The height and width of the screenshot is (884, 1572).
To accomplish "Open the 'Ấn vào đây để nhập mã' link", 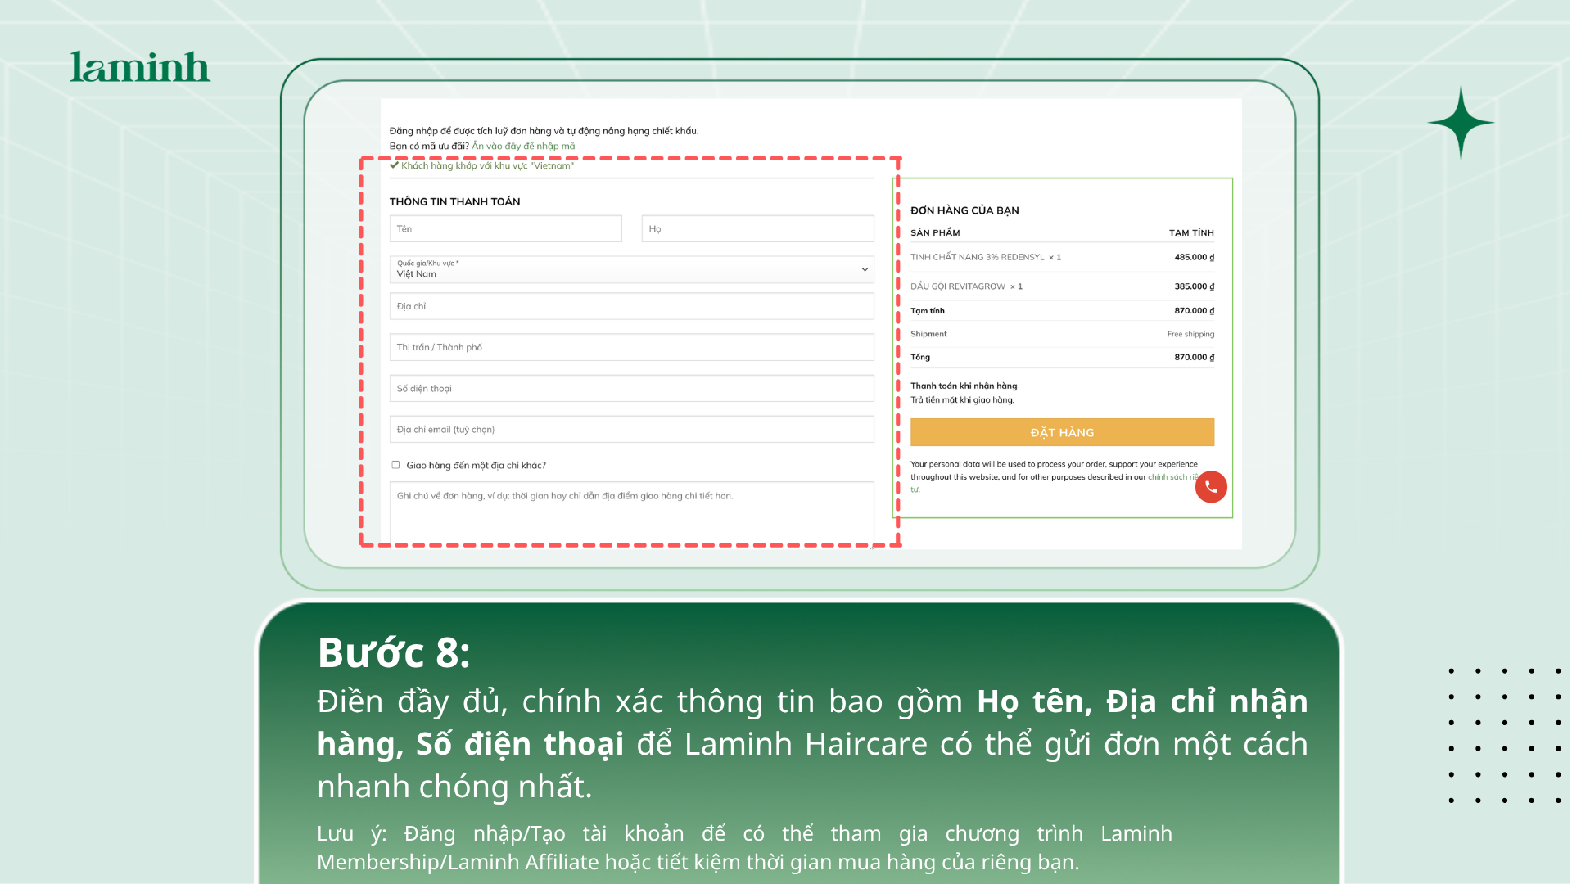I will (x=523, y=147).
